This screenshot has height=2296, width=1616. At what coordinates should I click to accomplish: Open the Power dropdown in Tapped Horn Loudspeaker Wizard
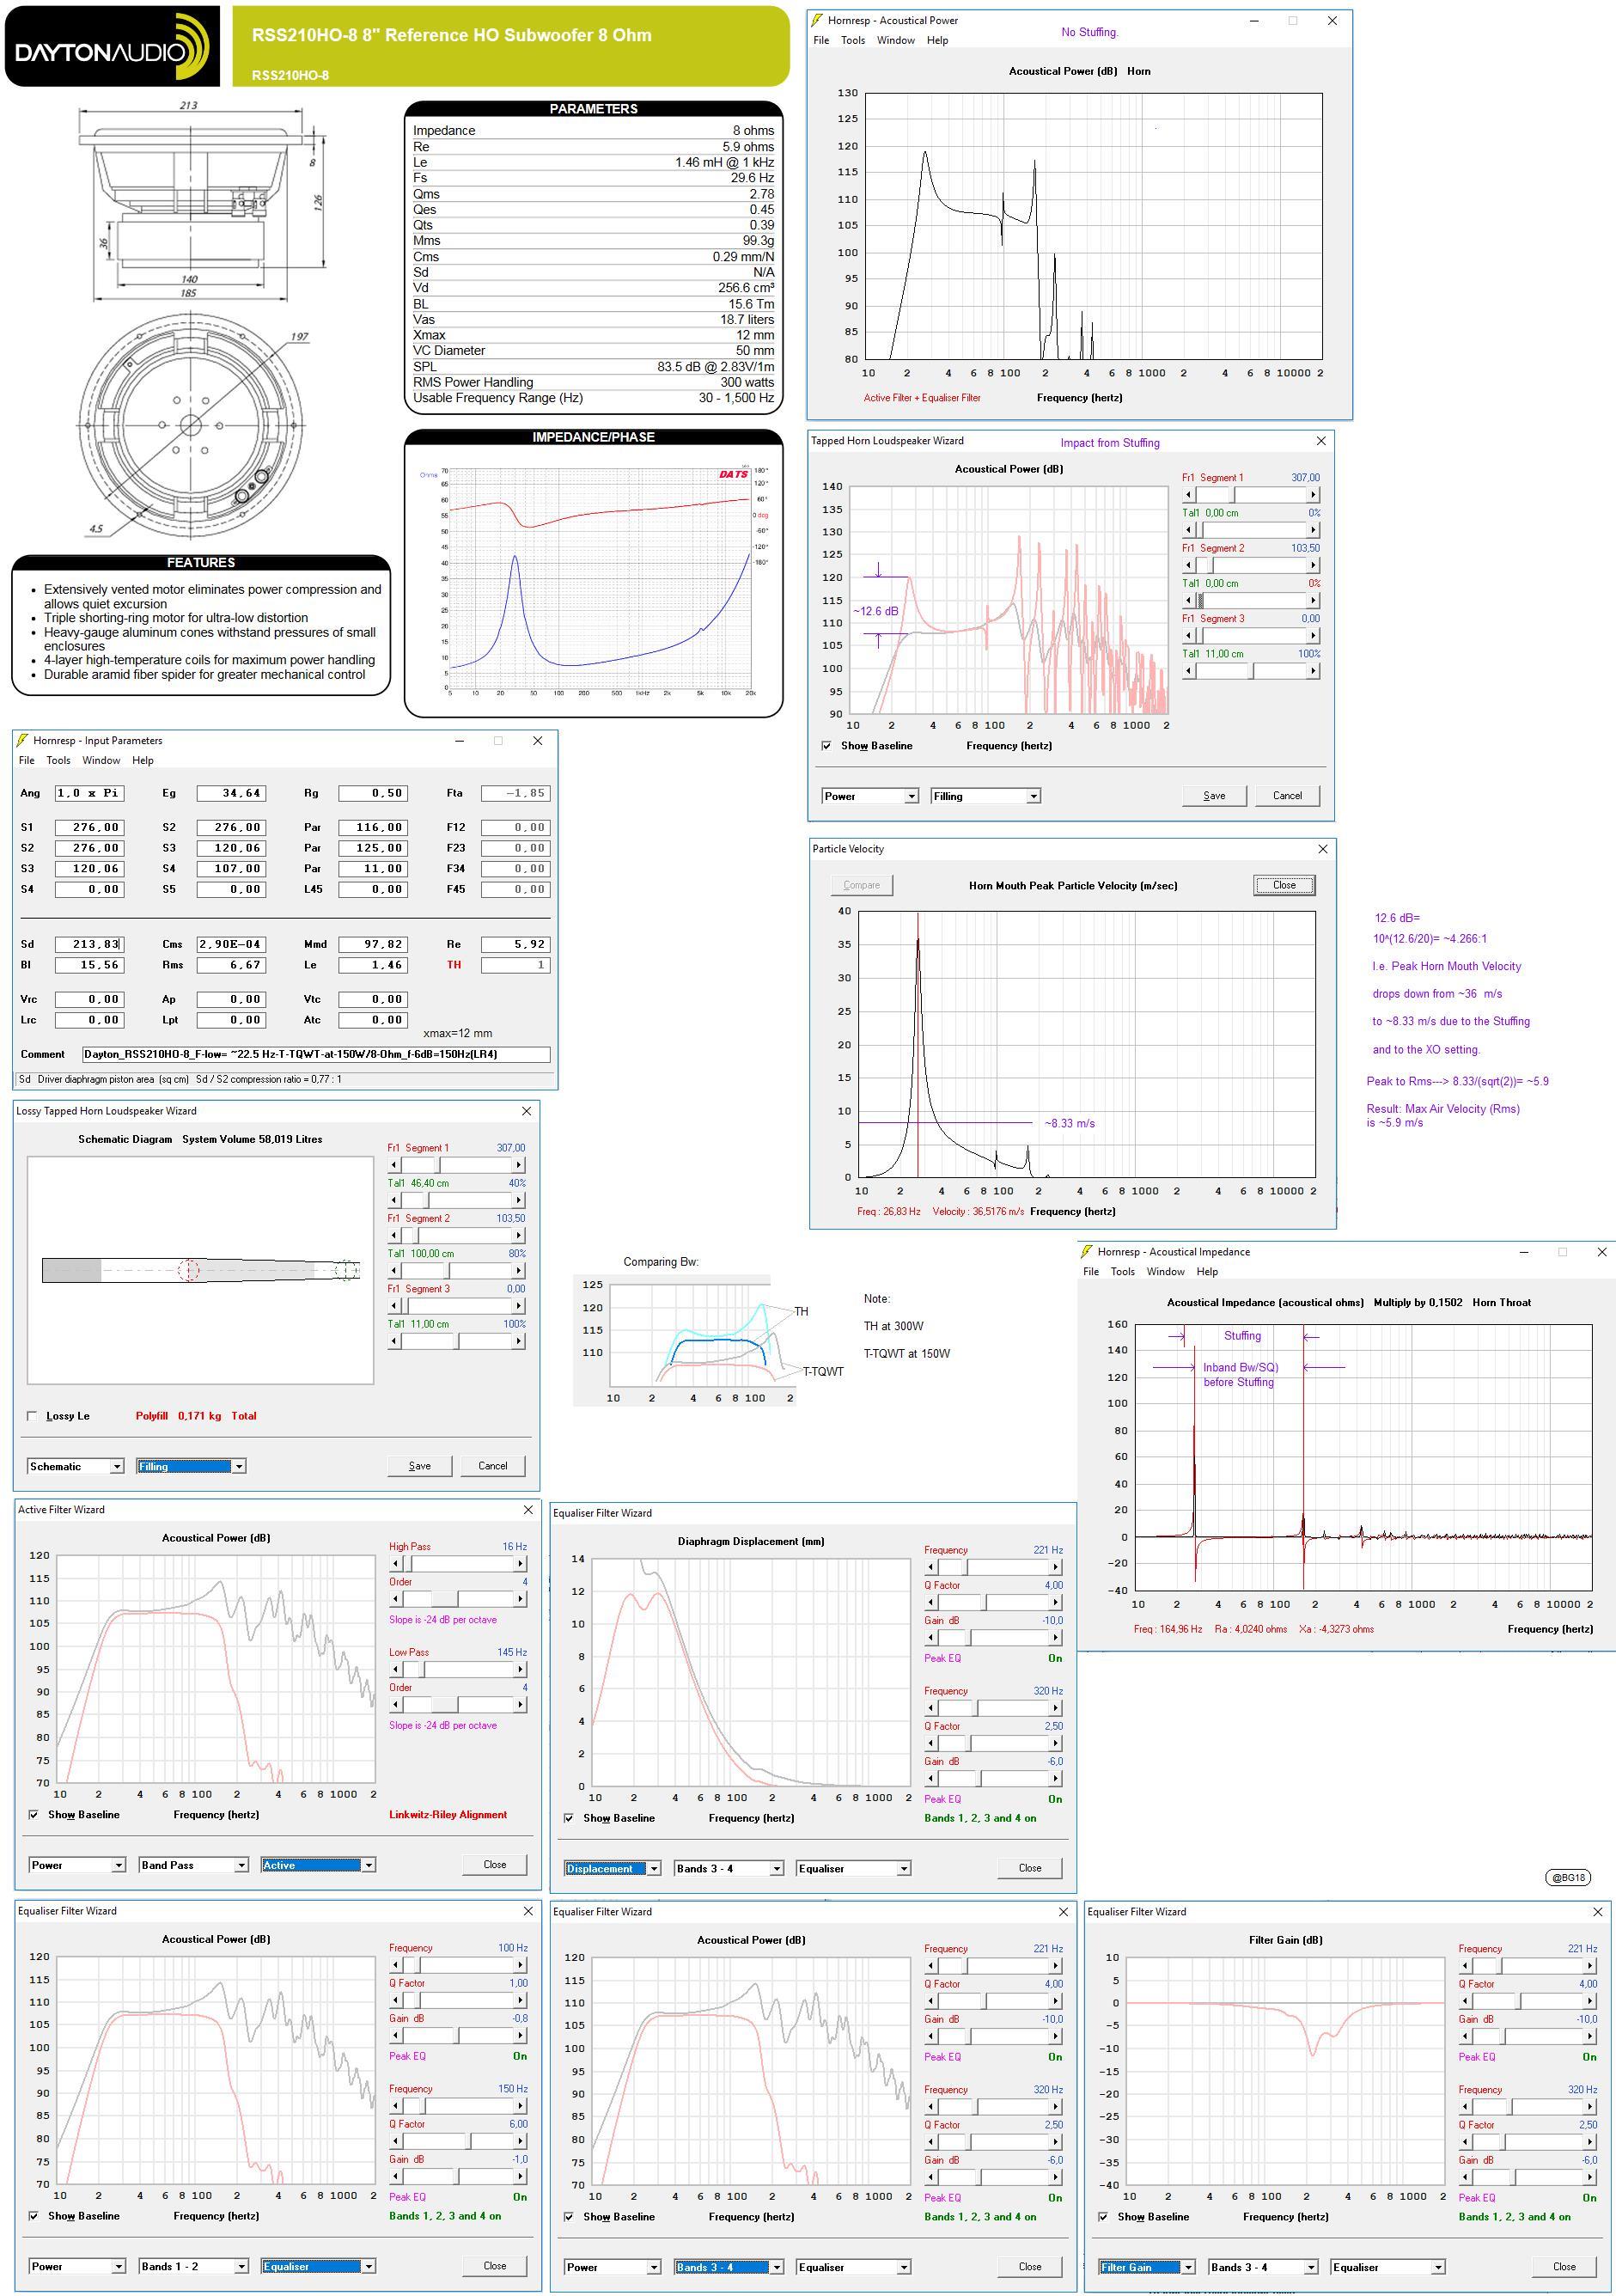870,796
